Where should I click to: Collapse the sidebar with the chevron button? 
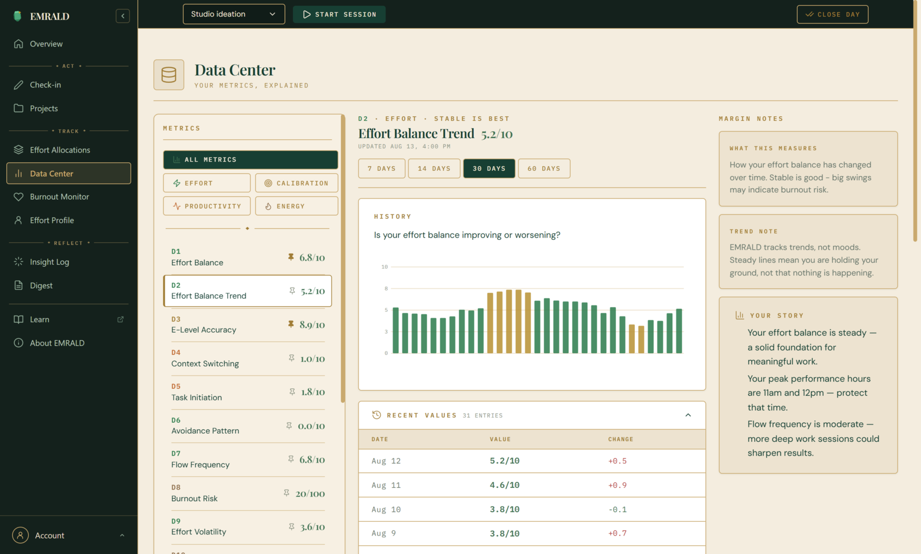coord(123,16)
